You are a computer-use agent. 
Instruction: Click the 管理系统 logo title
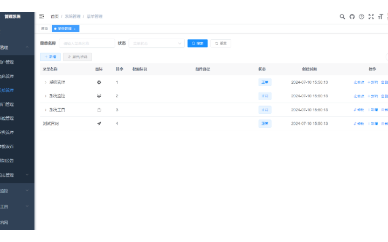pos(12,17)
